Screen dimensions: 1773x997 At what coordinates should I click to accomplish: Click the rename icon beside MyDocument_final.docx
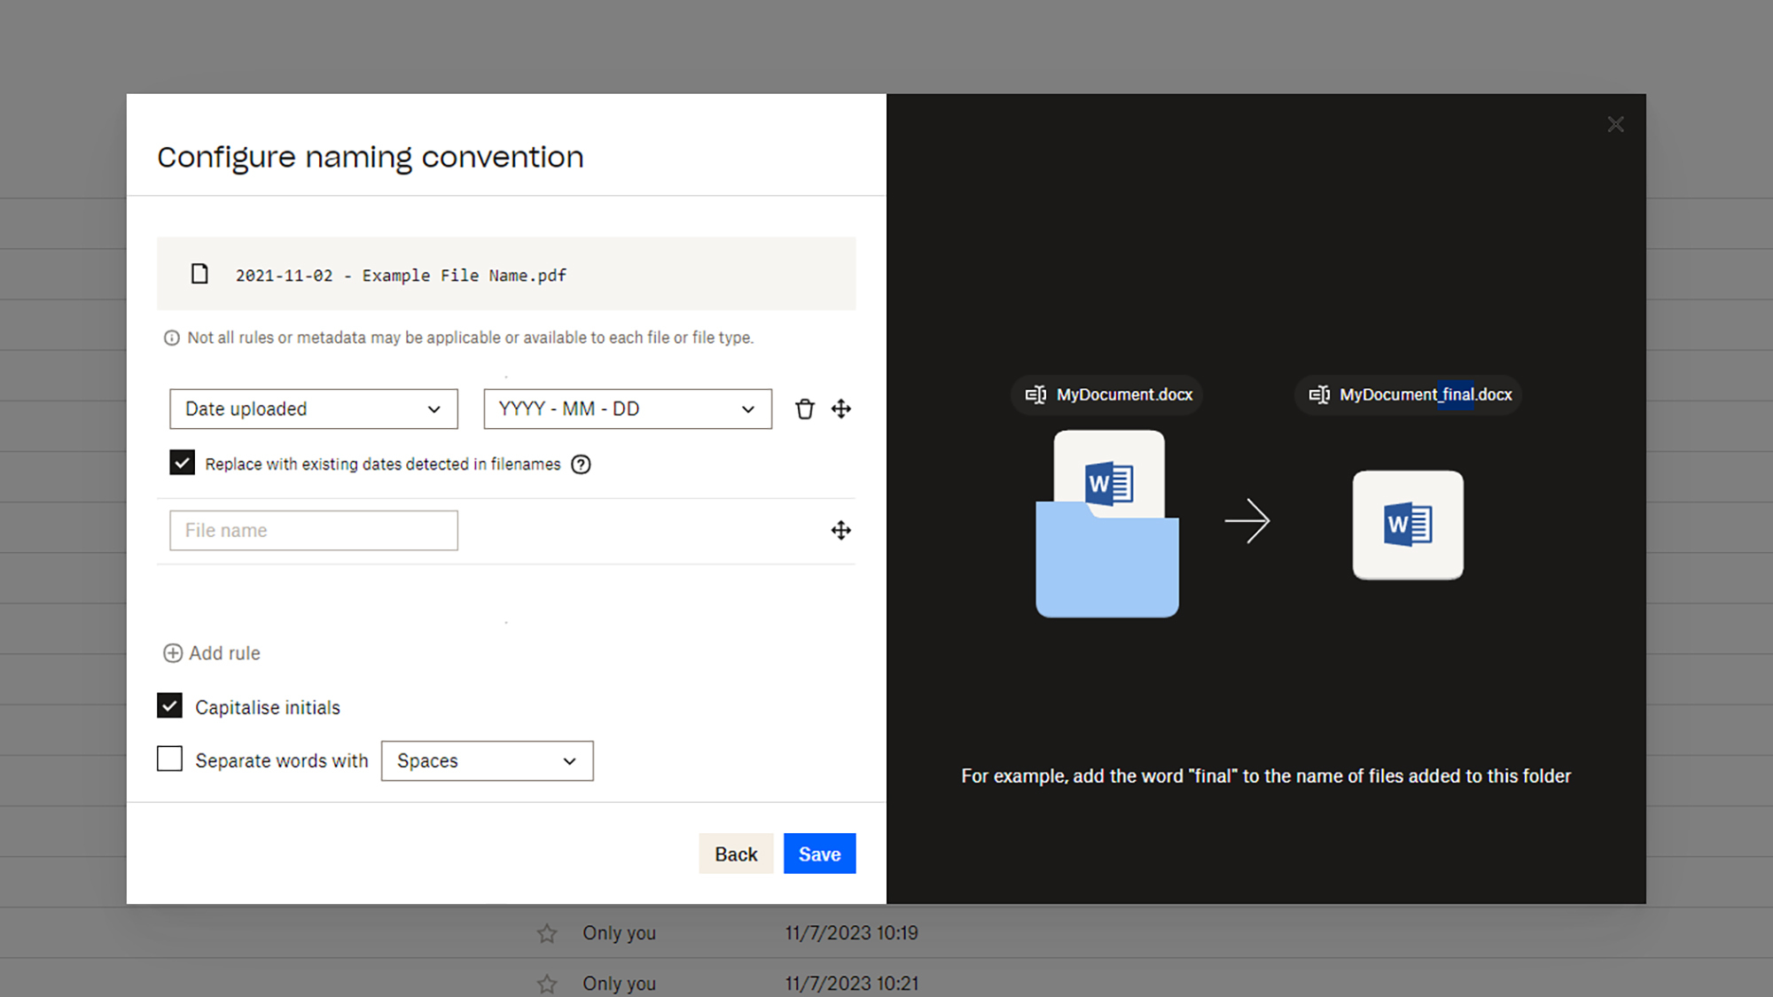1319,394
